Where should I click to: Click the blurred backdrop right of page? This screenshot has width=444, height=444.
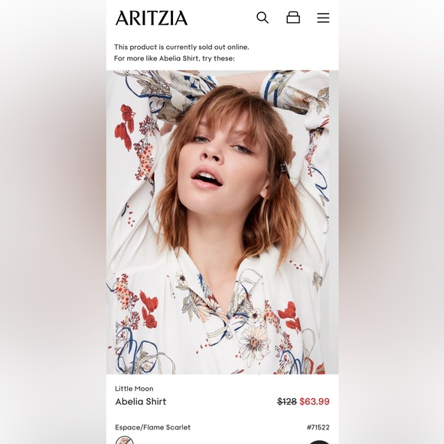click(x=391, y=222)
